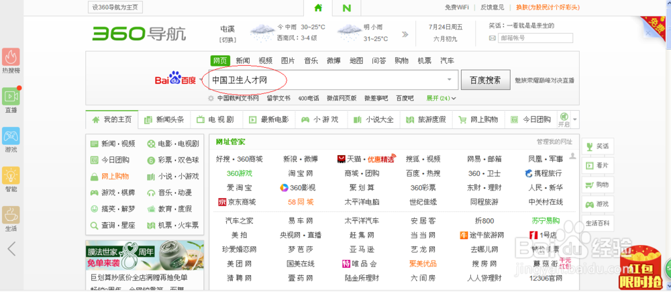Click the 中国裁判文书网 quick link
The image size is (671, 292).
tap(238, 98)
